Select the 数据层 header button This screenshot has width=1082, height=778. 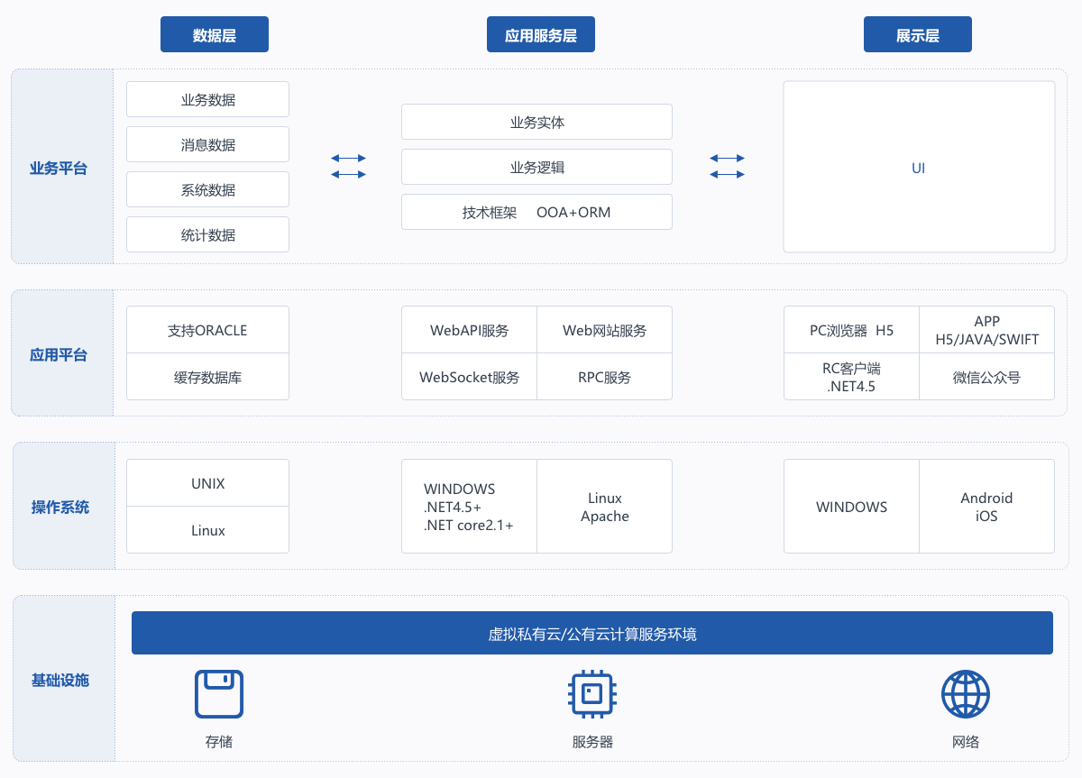point(215,35)
